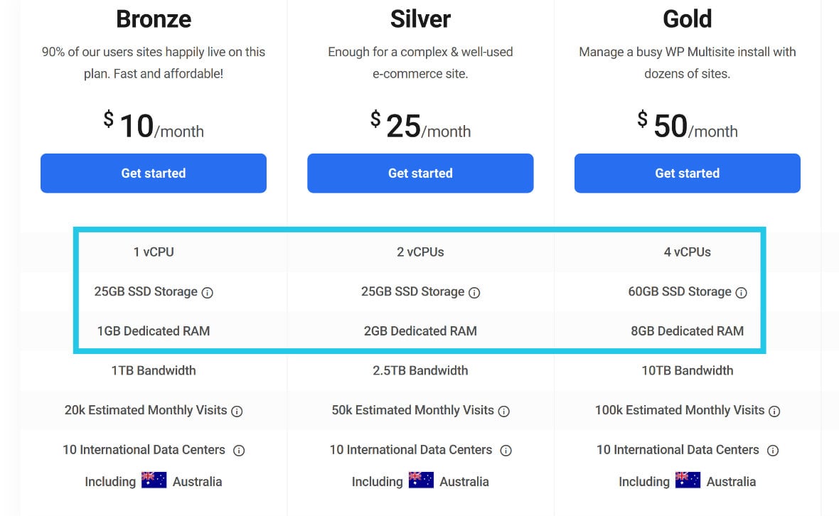This screenshot has height=516, width=839.
Task: Click Australian flag in Silver column
Action: click(421, 480)
